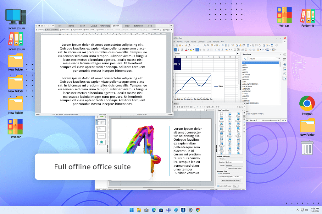Screen dimensions: 322x214
Task: Choose the Helix transition effect
Action: [230, 149]
